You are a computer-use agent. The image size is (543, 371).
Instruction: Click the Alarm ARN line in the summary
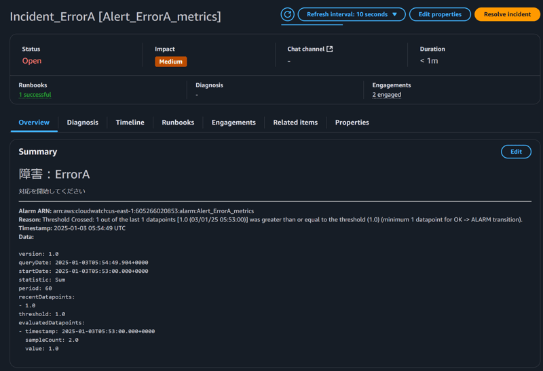[136, 211]
